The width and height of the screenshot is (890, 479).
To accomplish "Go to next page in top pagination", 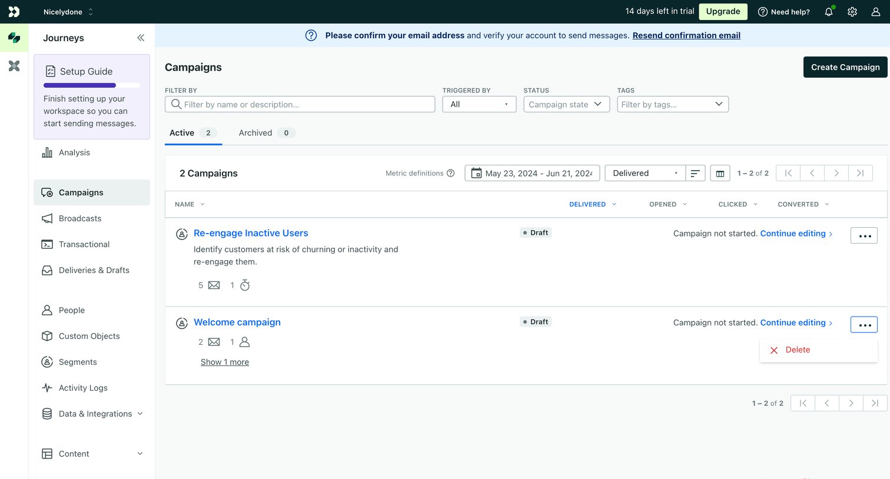I will pyautogui.click(x=836, y=173).
